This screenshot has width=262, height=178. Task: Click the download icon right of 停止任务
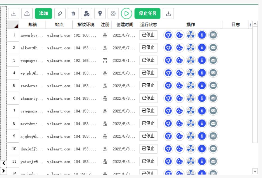tap(168, 13)
